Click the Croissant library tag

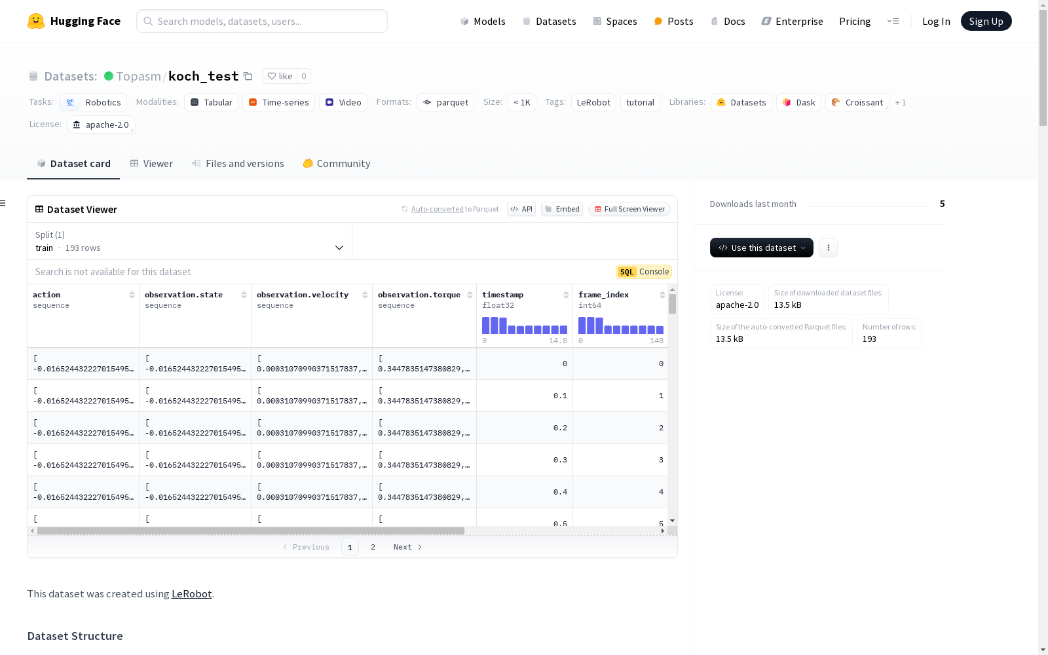tap(857, 102)
